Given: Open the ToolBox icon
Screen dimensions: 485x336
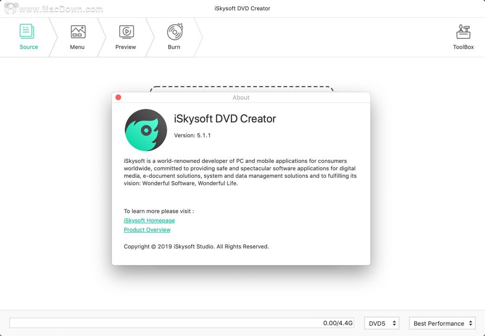Looking at the screenshot, I should point(463,32).
